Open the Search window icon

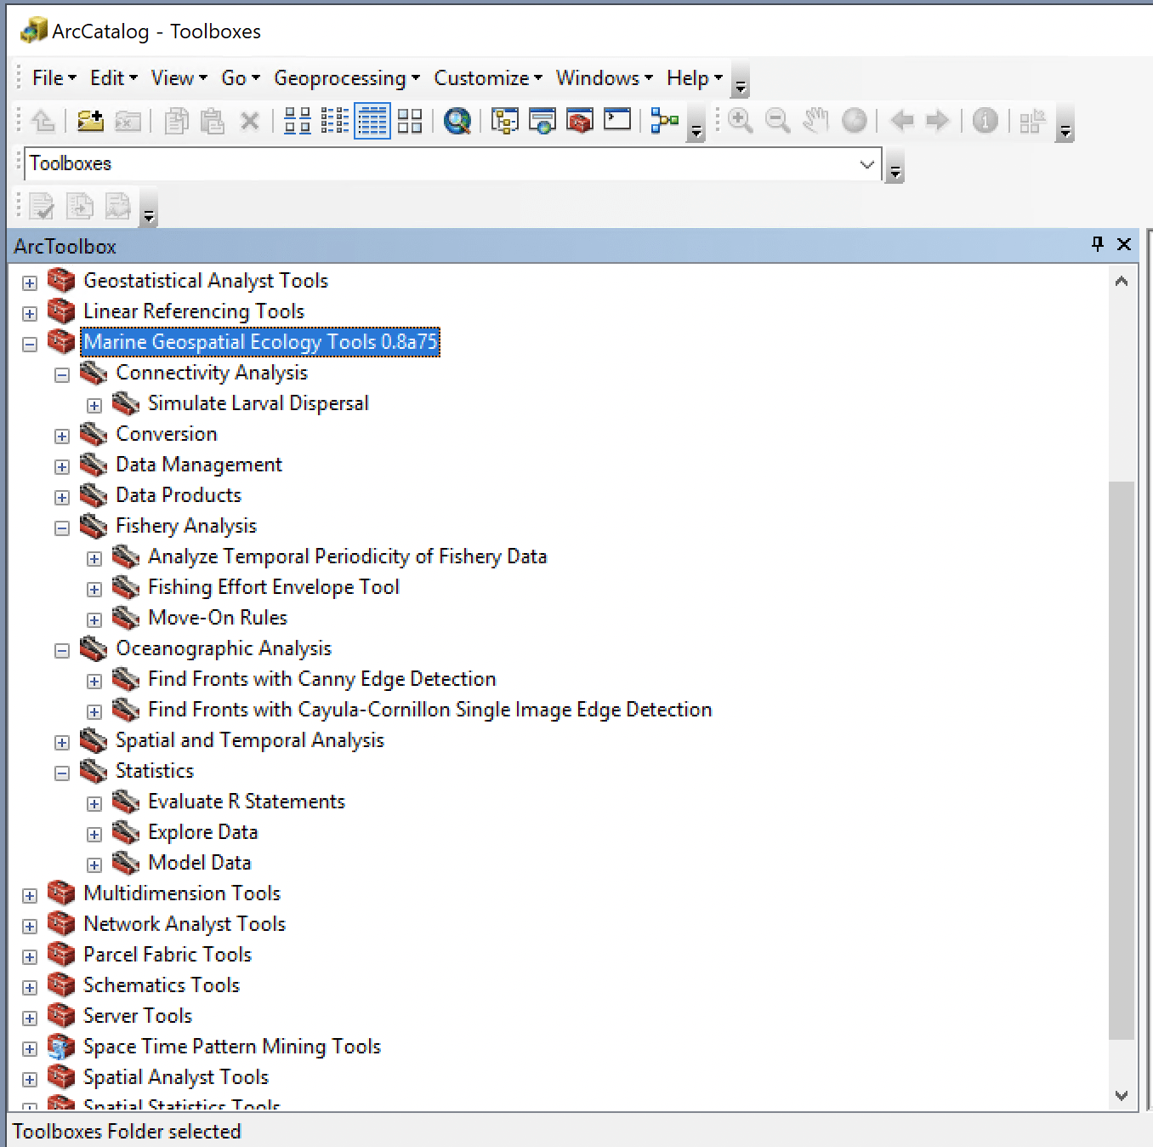(542, 121)
